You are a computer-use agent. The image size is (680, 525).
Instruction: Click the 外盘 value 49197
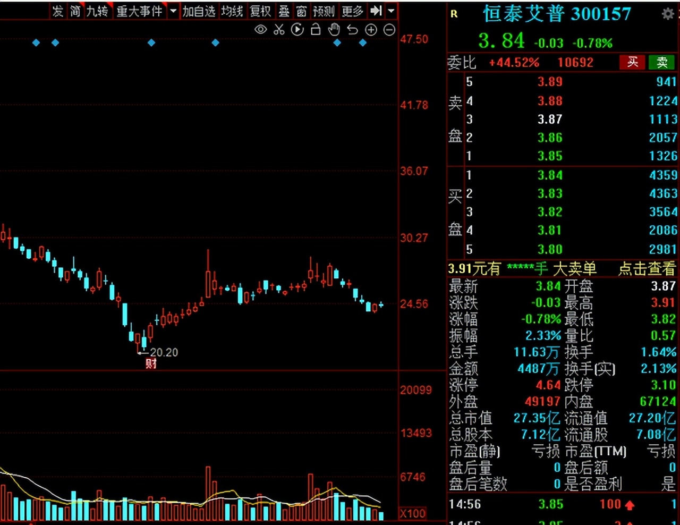click(543, 401)
